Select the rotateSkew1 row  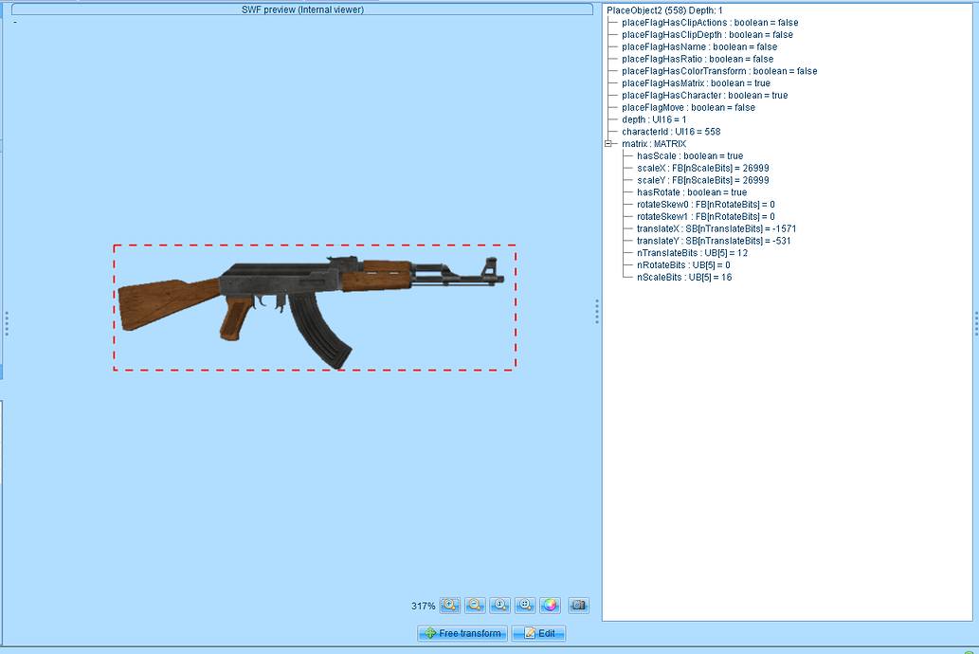click(x=705, y=217)
